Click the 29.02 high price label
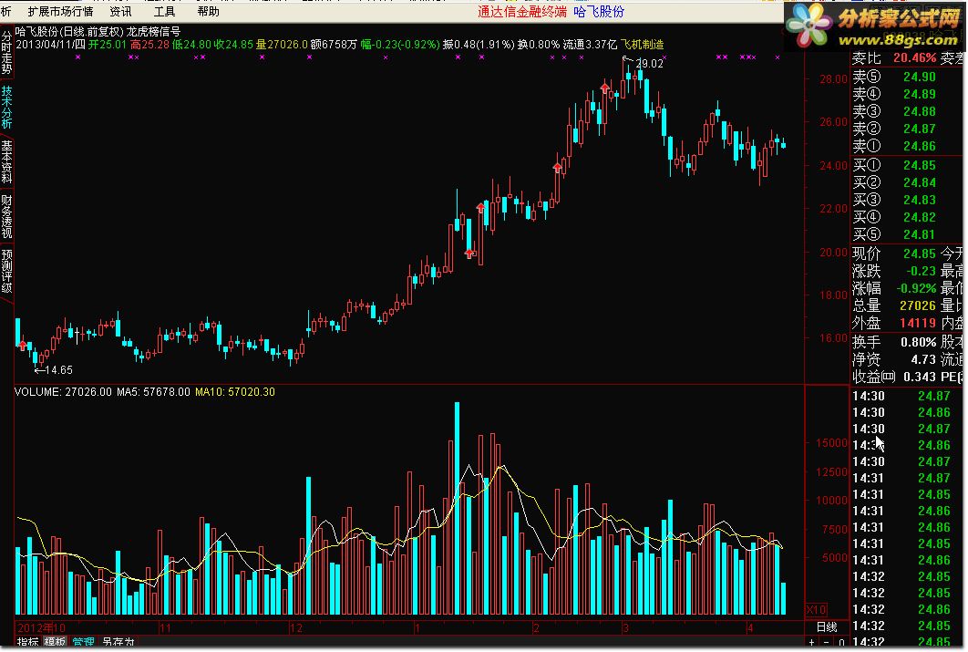The width and height of the screenshot is (968, 652). click(650, 63)
